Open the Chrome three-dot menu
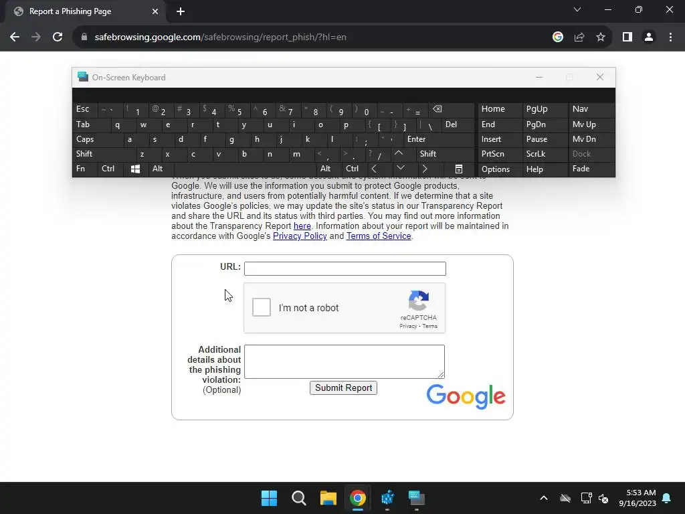The image size is (685, 514). click(x=670, y=37)
